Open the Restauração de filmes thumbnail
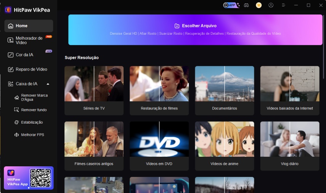This screenshot has height=193, width=326. click(159, 84)
